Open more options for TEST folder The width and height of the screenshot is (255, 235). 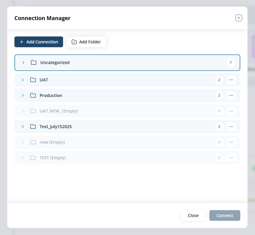(231, 158)
